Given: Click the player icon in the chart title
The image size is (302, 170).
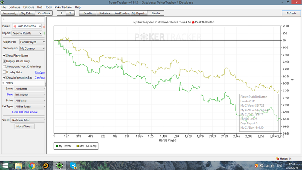Looking at the screenshot, I should pyautogui.click(x=193, y=22).
